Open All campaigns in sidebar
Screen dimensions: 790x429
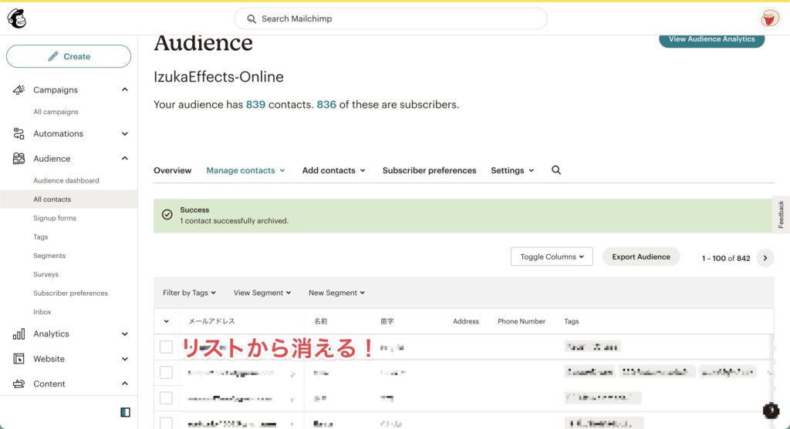coord(56,112)
